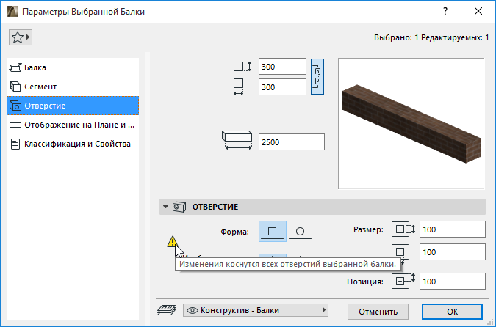Screen dimensions: 496x327
Task: Toggle the chain link between height and width
Action: pos(317,77)
